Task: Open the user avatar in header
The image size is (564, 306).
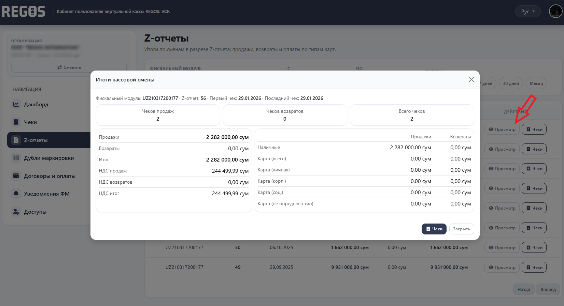Action: point(555,12)
